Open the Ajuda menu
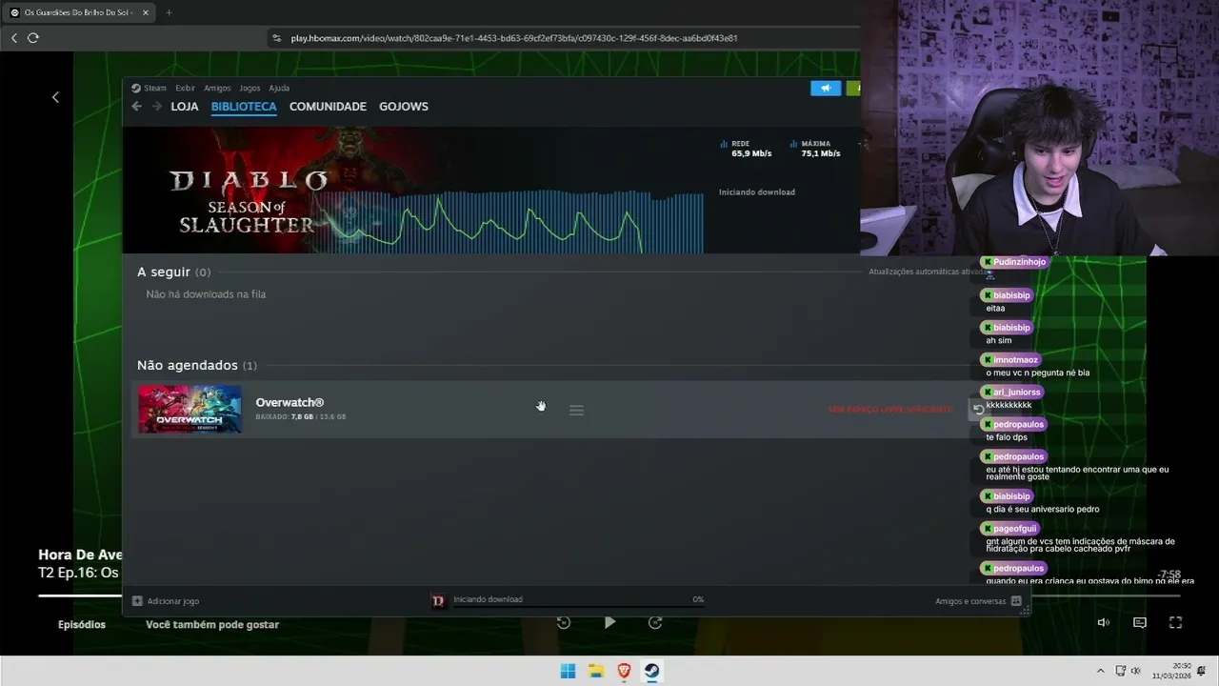The image size is (1219, 686). (x=279, y=88)
